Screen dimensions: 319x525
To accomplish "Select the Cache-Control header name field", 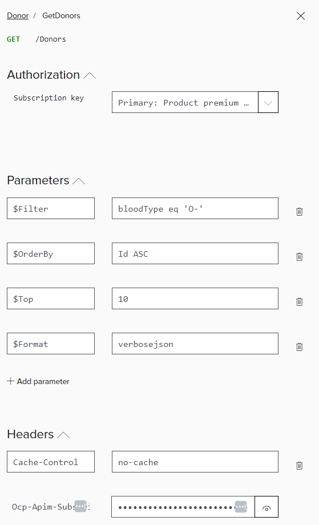I will (x=51, y=462).
